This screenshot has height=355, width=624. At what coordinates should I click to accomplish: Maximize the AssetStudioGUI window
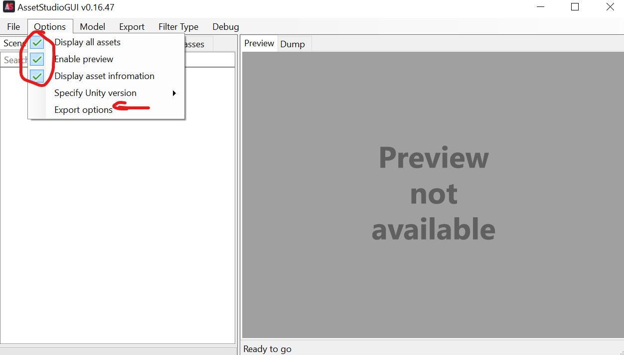pyautogui.click(x=575, y=7)
